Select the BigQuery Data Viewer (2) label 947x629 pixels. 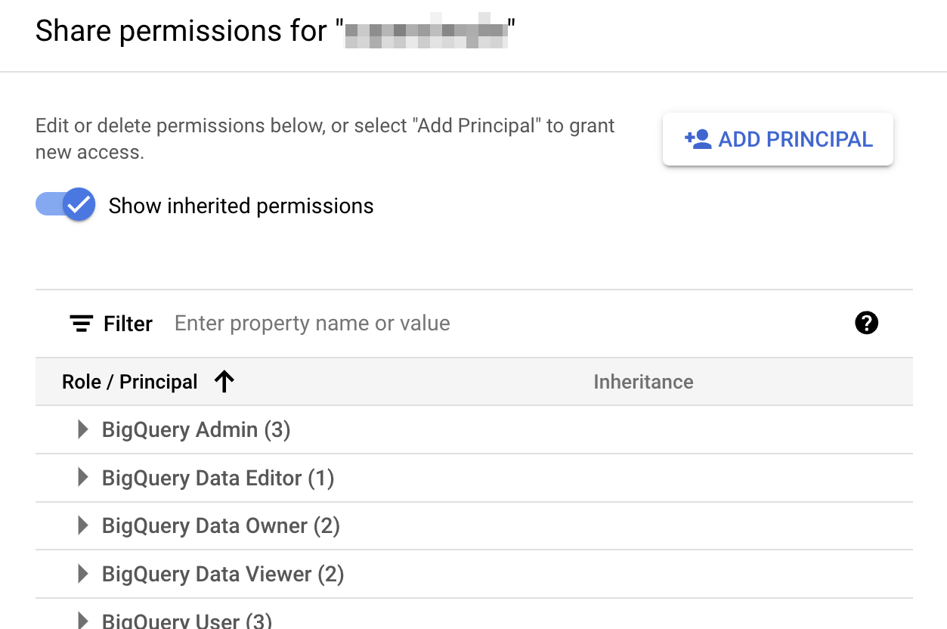(223, 574)
